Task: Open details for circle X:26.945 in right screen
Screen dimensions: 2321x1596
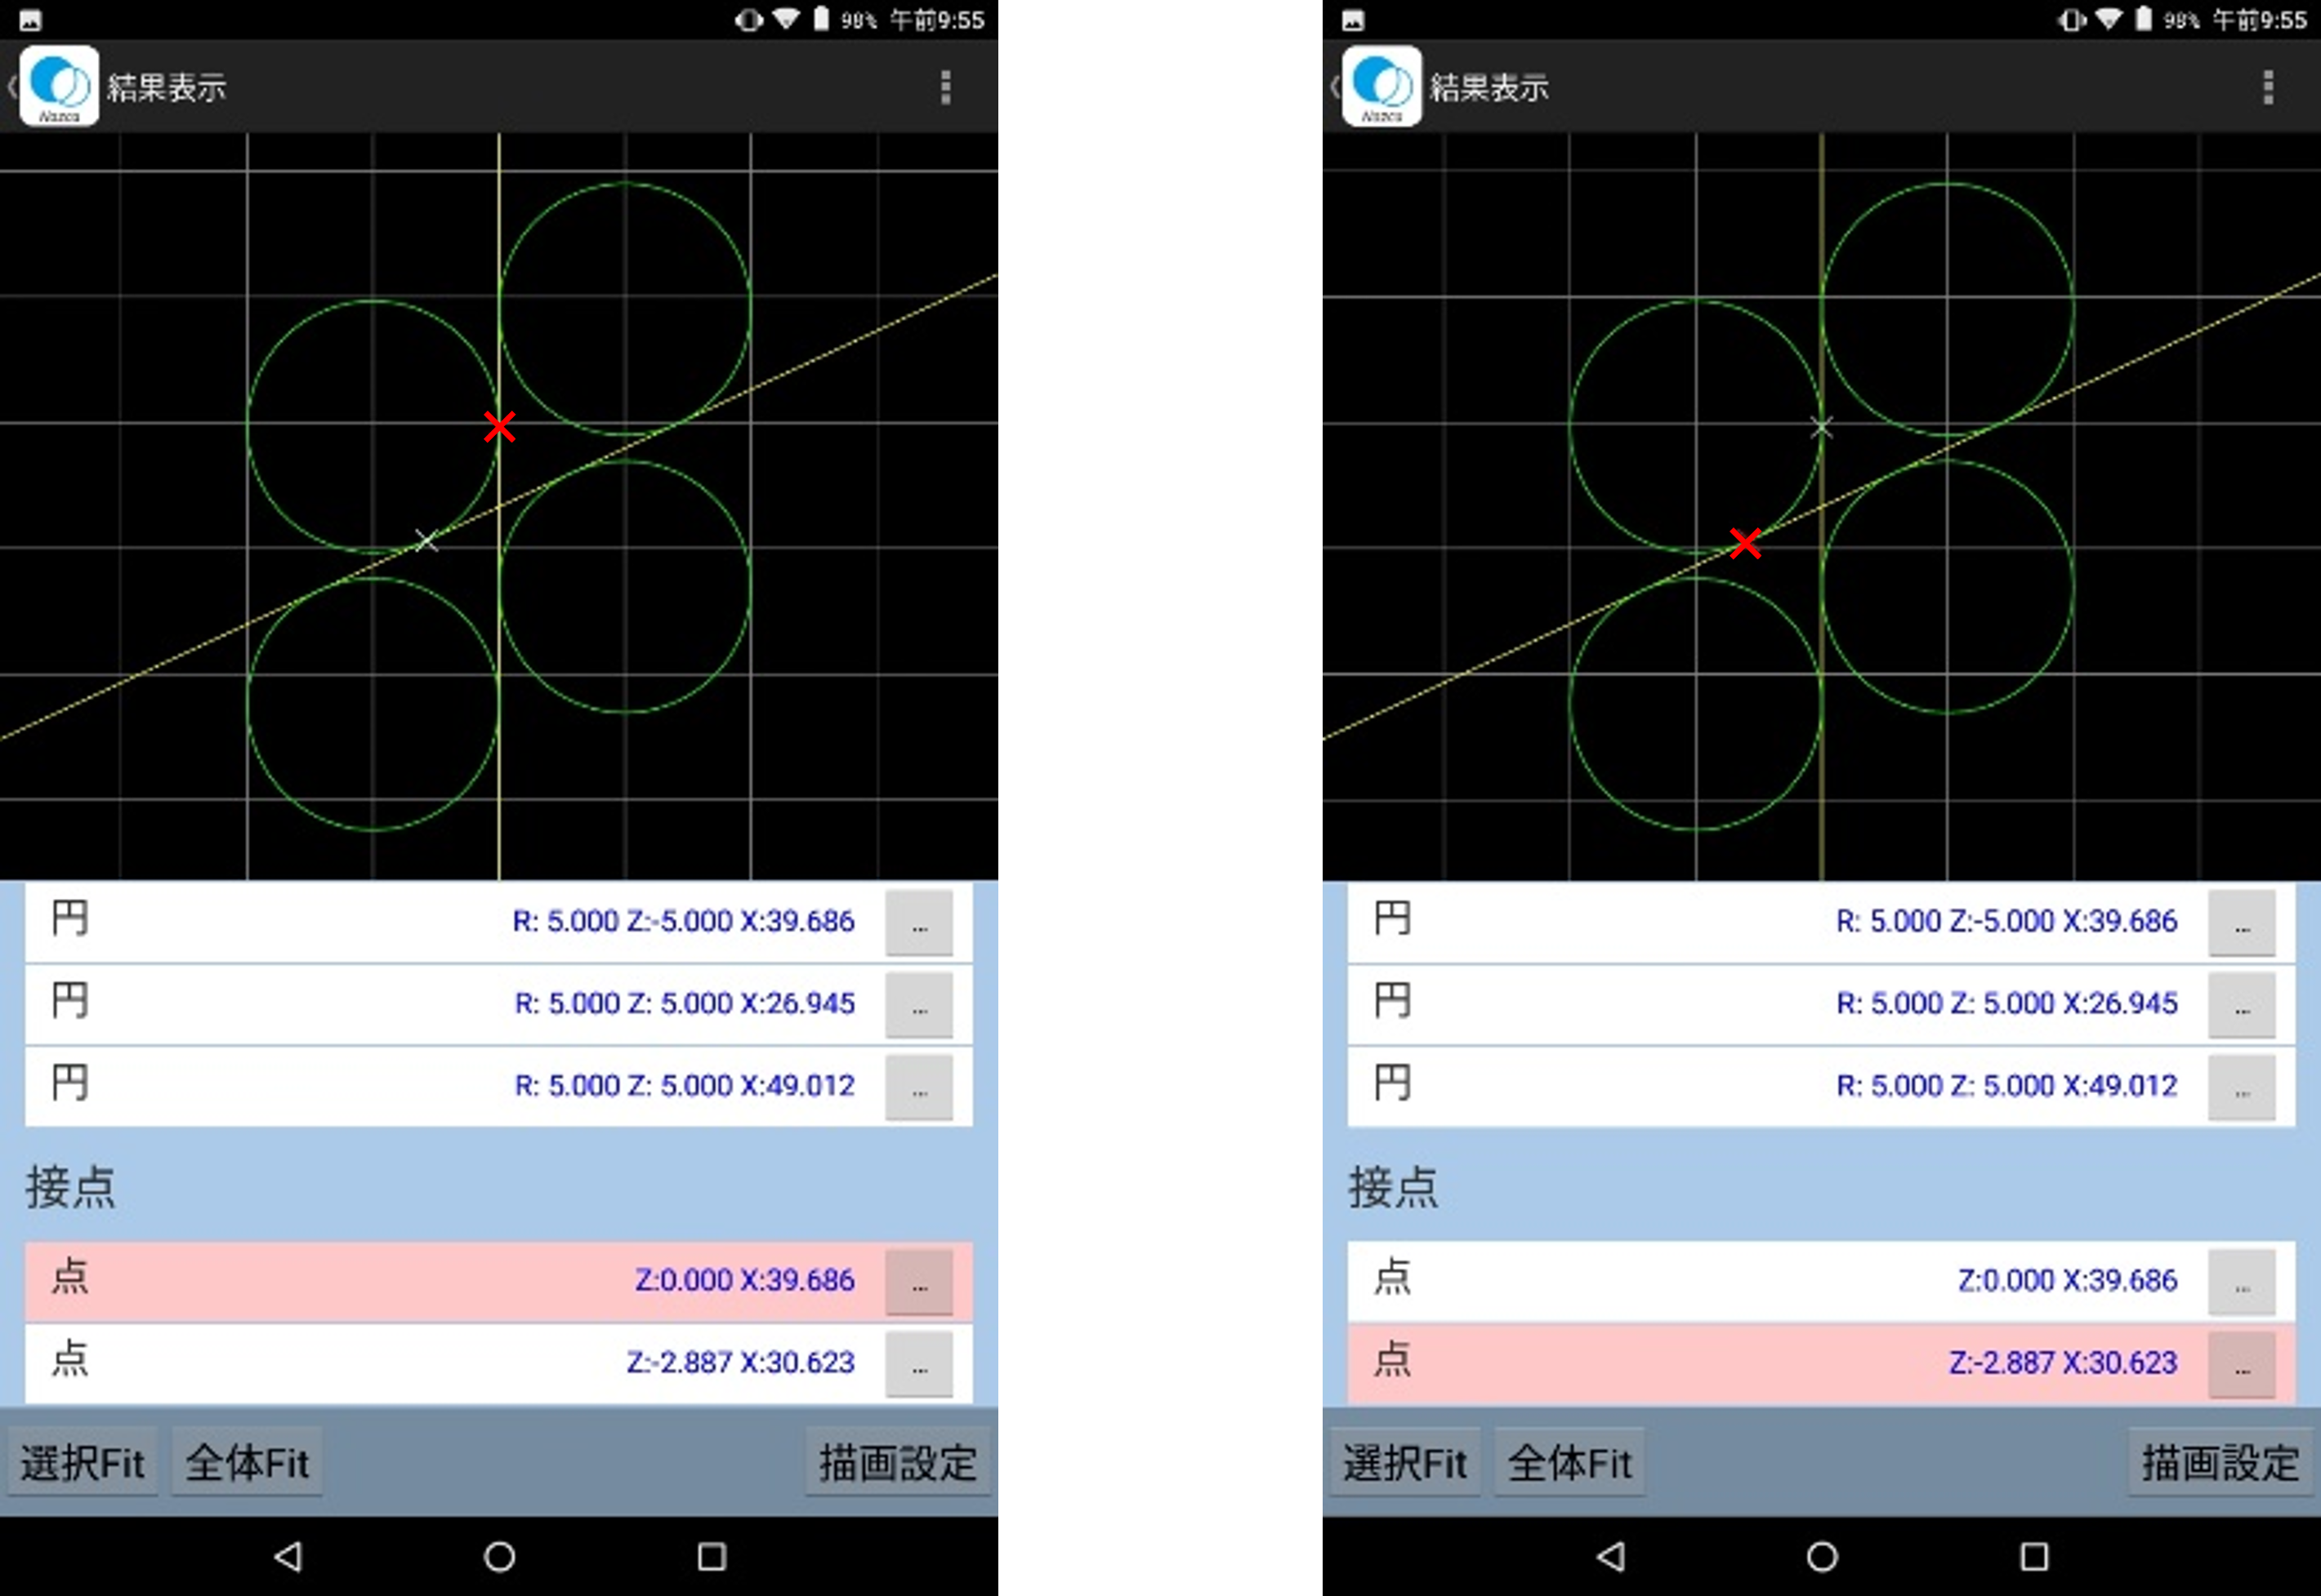Action: point(2242,1004)
